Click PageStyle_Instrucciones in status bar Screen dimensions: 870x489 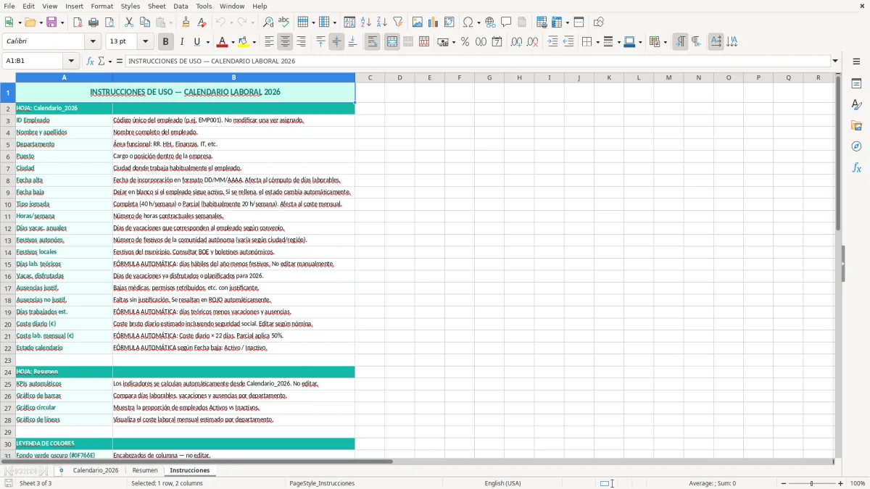[x=322, y=483]
